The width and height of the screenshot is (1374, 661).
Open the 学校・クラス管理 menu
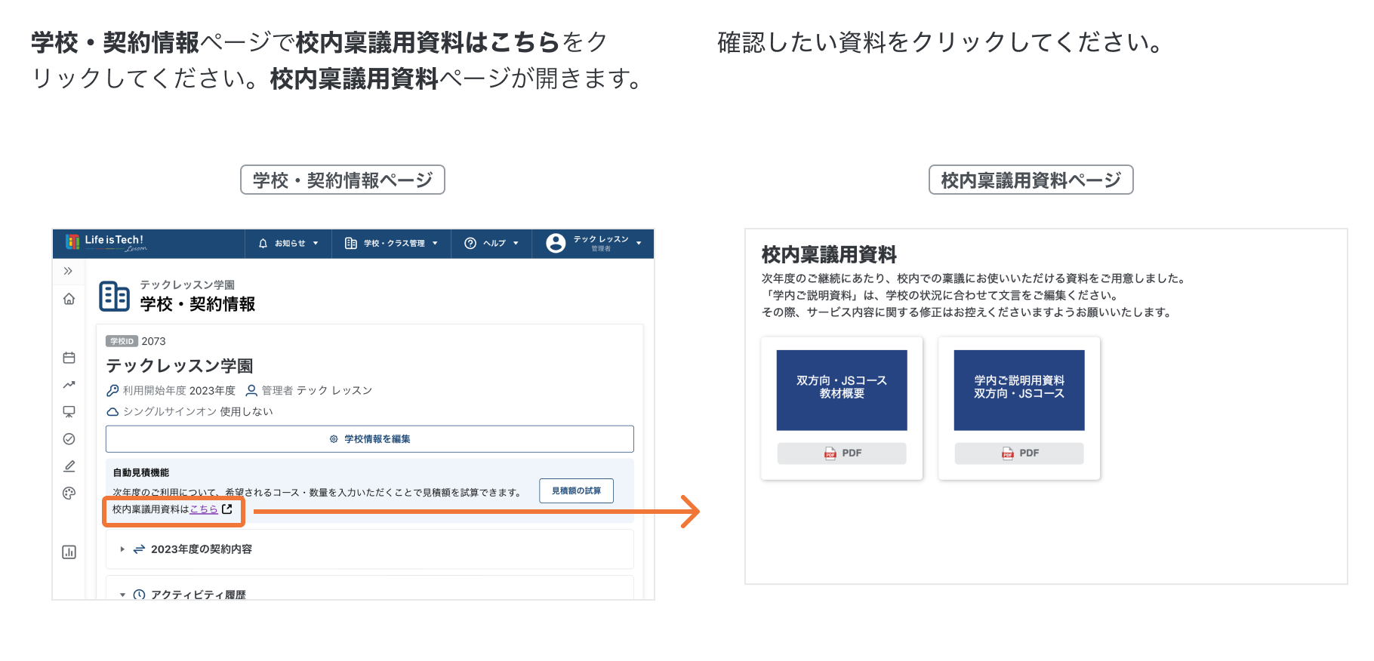[x=391, y=244]
